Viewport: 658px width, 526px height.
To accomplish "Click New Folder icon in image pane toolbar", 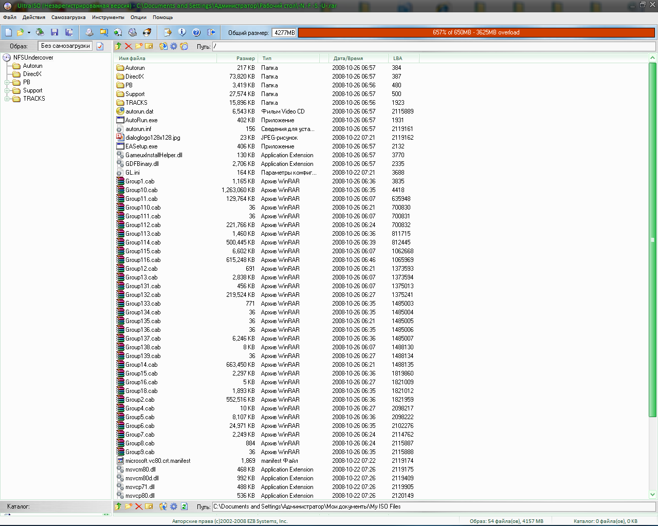I will 139,46.
